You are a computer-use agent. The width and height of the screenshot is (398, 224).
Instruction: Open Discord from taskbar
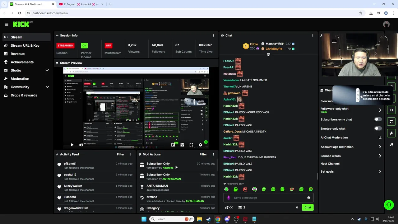click(227, 219)
